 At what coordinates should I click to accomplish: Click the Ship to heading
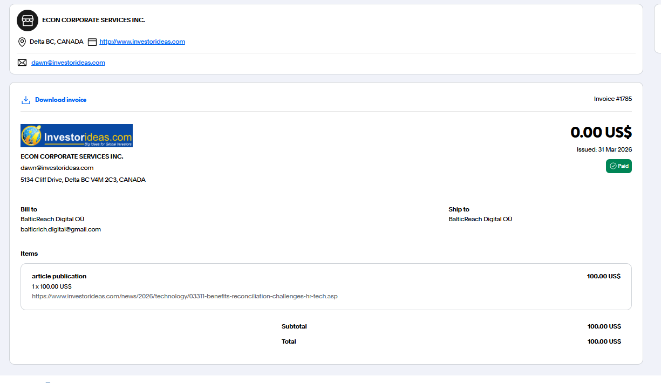[459, 209]
